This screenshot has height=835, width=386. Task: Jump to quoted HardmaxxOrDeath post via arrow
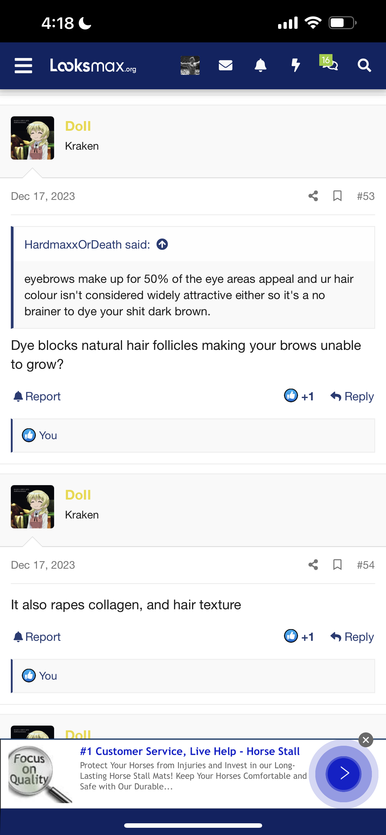click(x=162, y=244)
